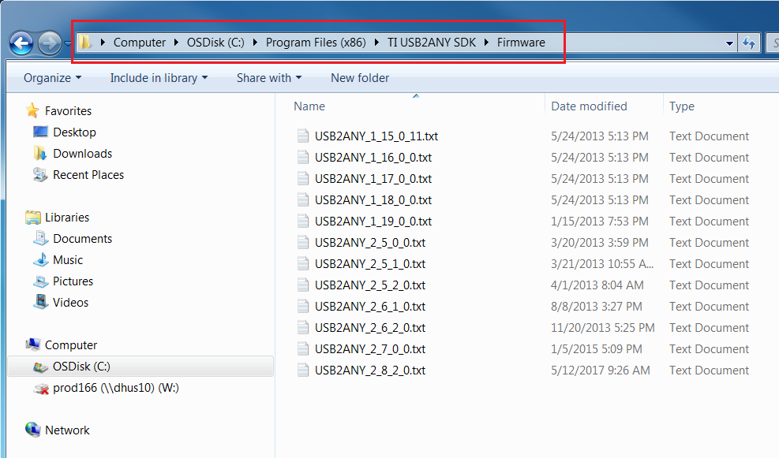779x458 pixels.
Task: Open the address bar history dropdown
Action: point(729,43)
